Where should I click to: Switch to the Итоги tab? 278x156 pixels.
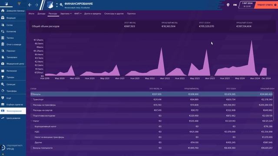click(x=31, y=13)
